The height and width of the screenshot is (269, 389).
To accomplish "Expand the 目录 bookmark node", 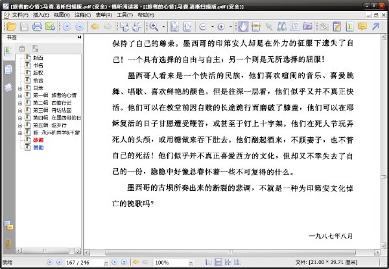I will [x=20, y=89].
